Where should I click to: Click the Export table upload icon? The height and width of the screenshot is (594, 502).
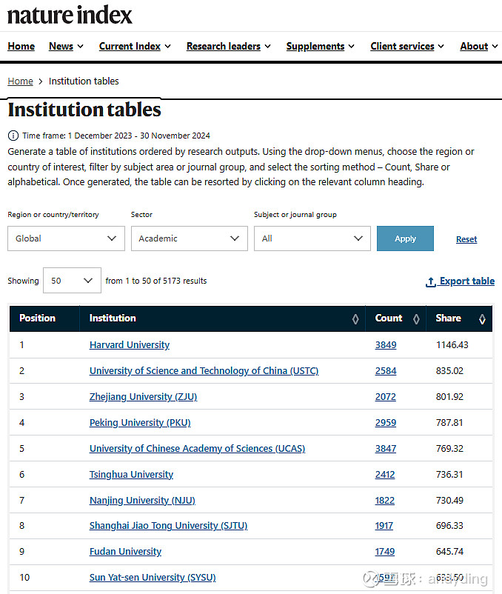[431, 282]
